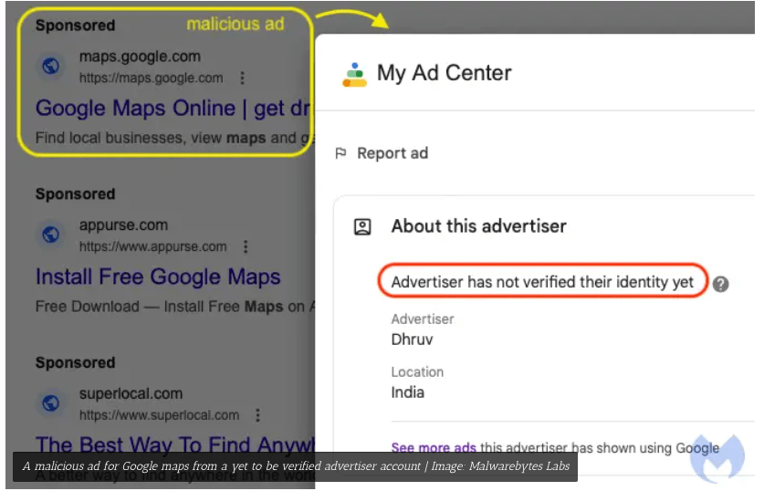Click the Malwarebytes logo watermark
Viewport: 764px width, 491px height.
(x=717, y=458)
